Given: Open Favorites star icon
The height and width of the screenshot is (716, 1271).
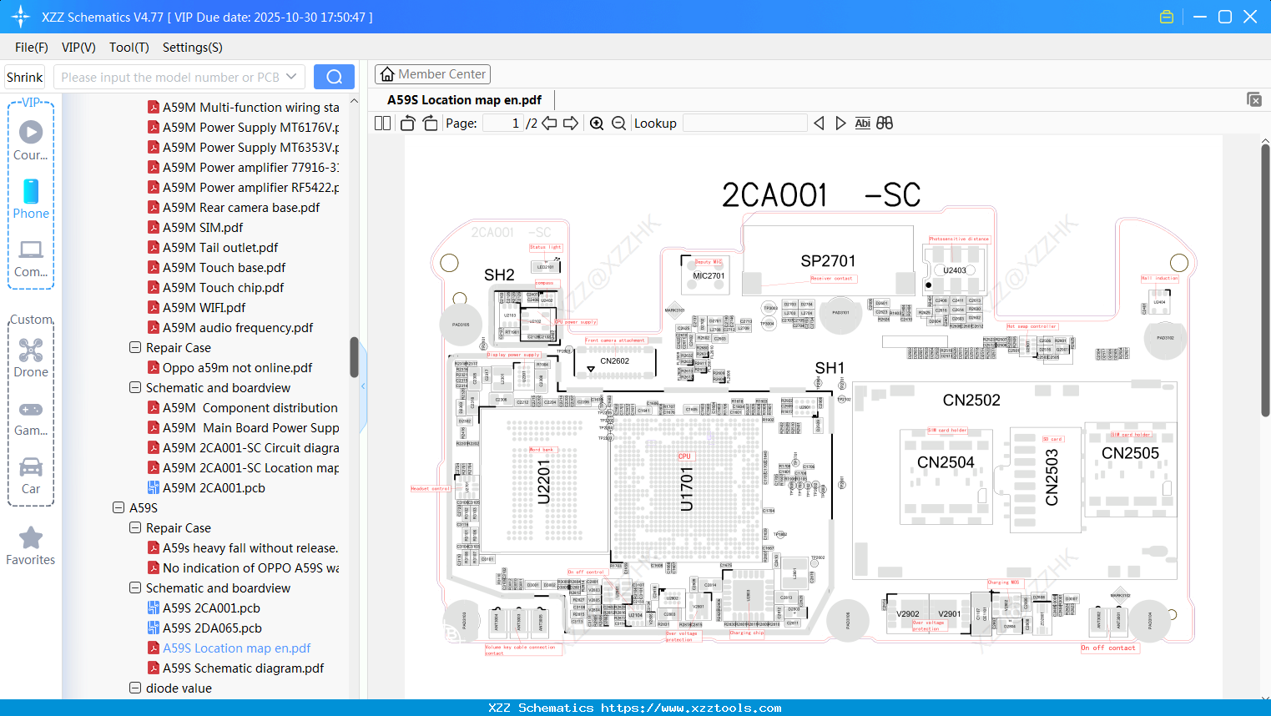Looking at the screenshot, I should click(x=31, y=546).
